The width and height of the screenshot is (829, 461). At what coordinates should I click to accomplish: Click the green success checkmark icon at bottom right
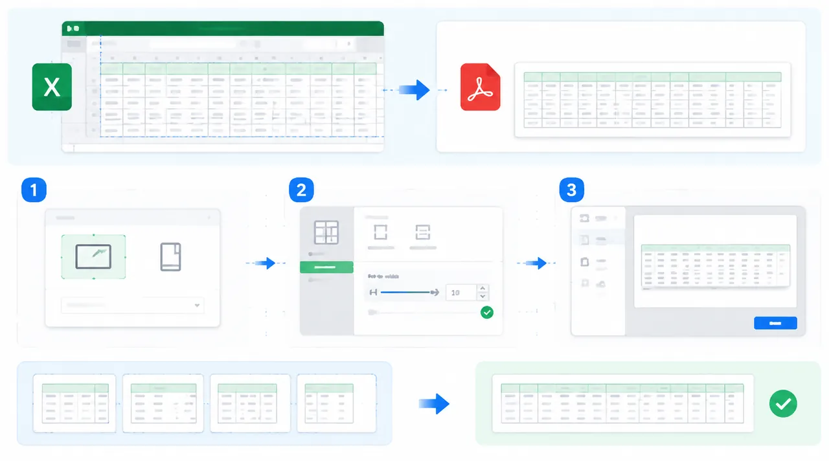click(x=783, y=403)
